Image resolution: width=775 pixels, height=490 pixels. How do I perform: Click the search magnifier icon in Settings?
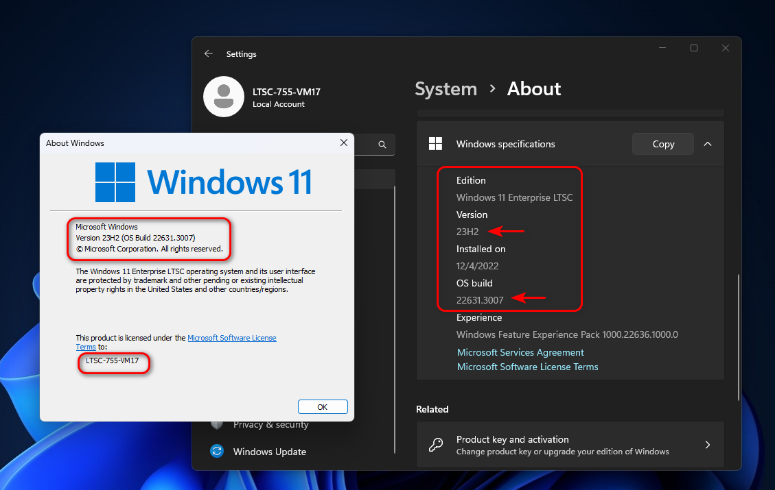[x=382, y=145]
